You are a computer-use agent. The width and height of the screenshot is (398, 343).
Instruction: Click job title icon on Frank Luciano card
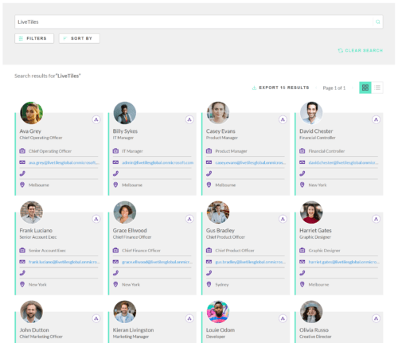point(22,250)
